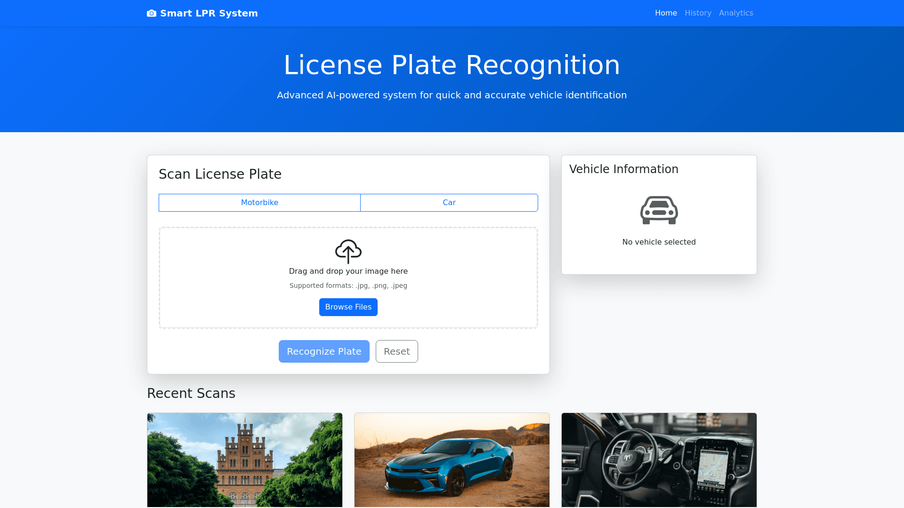
Task: Click the camera icon in navbar
Action: click(x=151, y=13)
